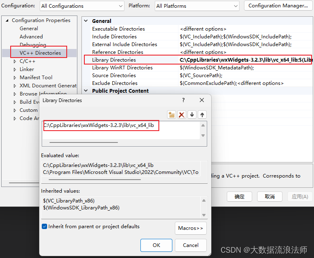Viewport: 314px width, 258px height.
Task: Click the Program Files evaluated value line
Action: (121, 172)
